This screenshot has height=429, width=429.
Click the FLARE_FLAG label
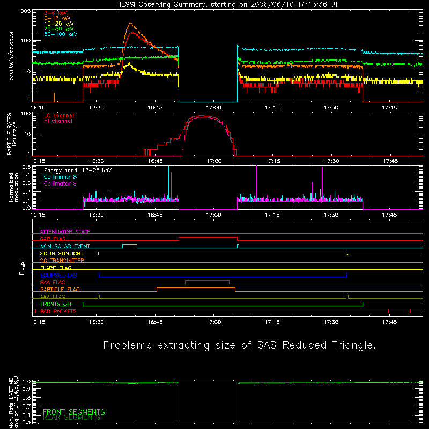pos(56,268)
